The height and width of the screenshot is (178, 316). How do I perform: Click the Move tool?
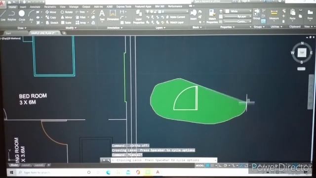pos(50,12)
